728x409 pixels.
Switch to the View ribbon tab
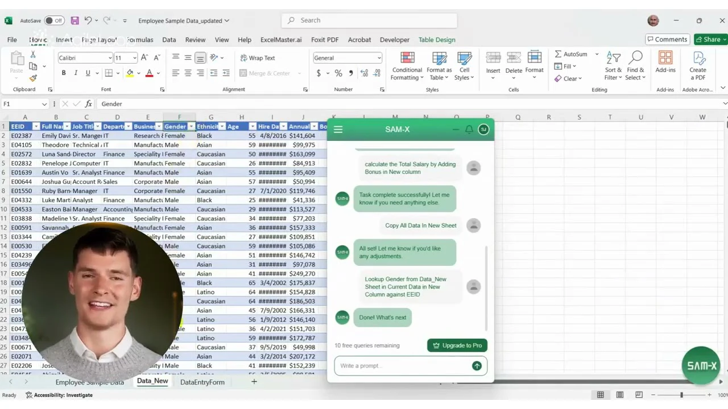[x=222, y=40]
